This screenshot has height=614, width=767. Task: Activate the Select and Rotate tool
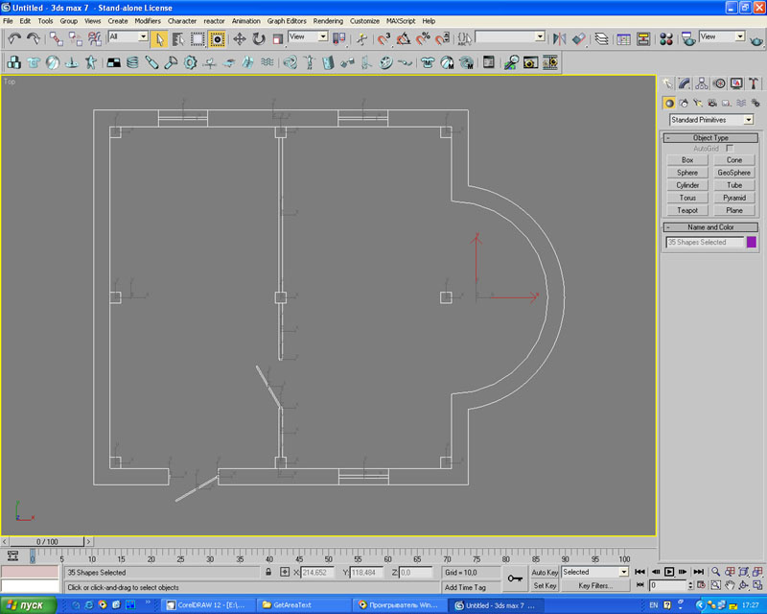click(x=259, y=38)
